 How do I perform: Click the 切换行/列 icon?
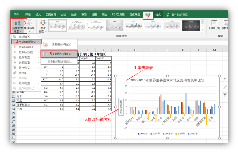click(214, 23)
